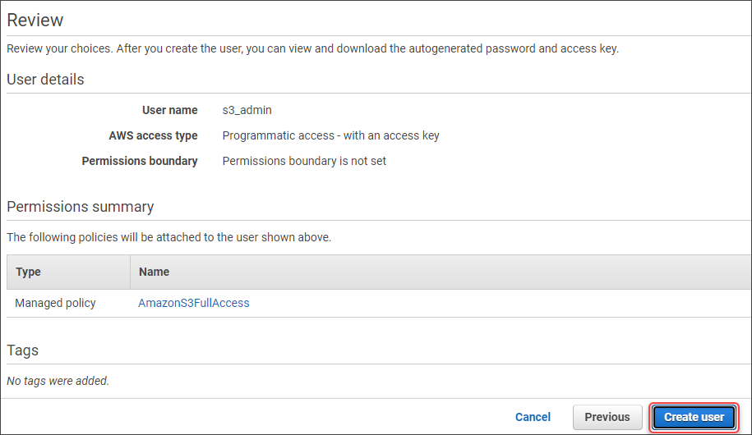
Task: Click the 'Review your choices' description text
Action: click(312, 48)
